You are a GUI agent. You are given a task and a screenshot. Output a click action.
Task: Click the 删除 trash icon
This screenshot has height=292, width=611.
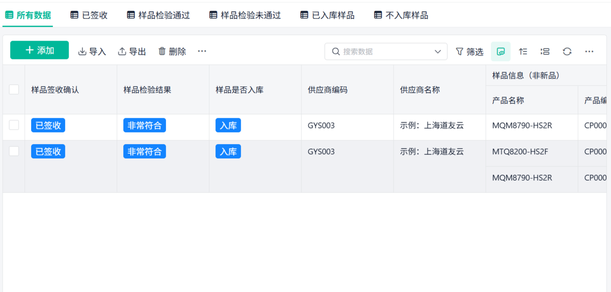tap(162, 51)
